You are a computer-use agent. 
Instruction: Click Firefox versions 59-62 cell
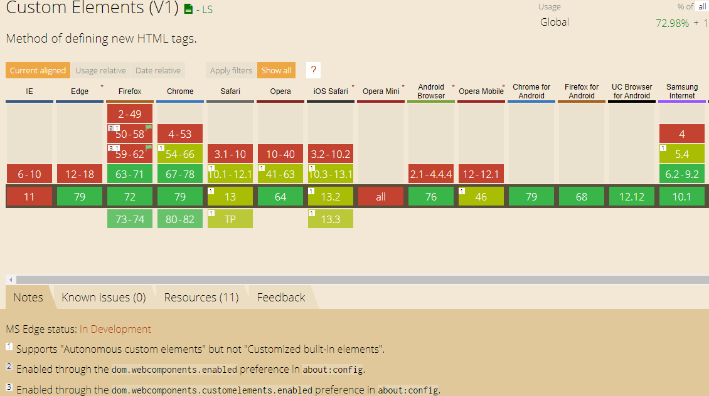pos(130,154)
